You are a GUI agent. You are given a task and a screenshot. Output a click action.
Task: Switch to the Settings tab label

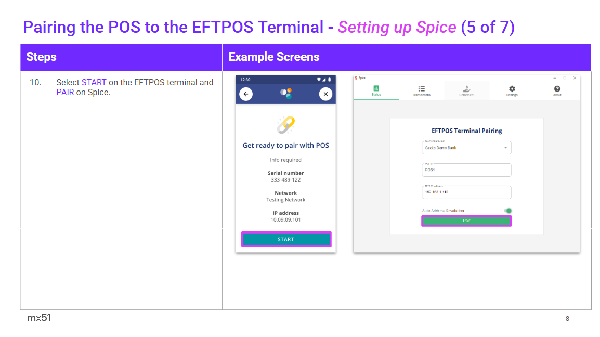tap(512, 95)
